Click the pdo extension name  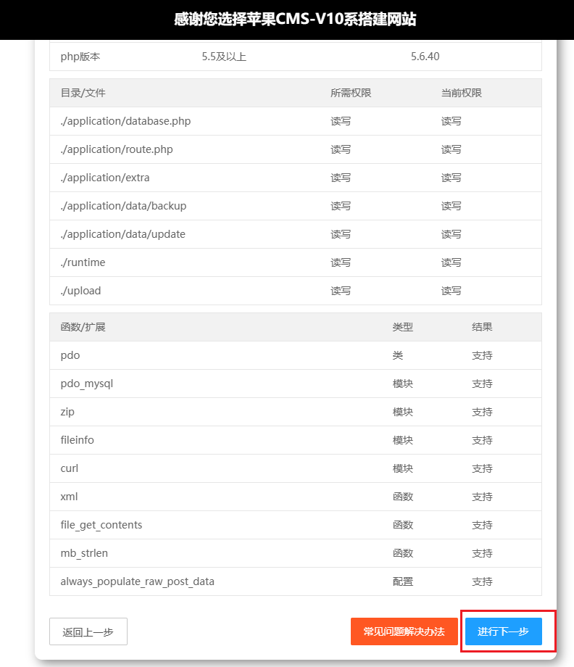point(70,355)
